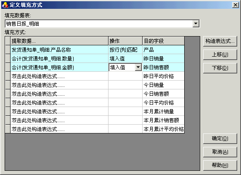
Task: Open help via the 帮助(H) button
Action: pyautogui.click(x=220, y=165)
